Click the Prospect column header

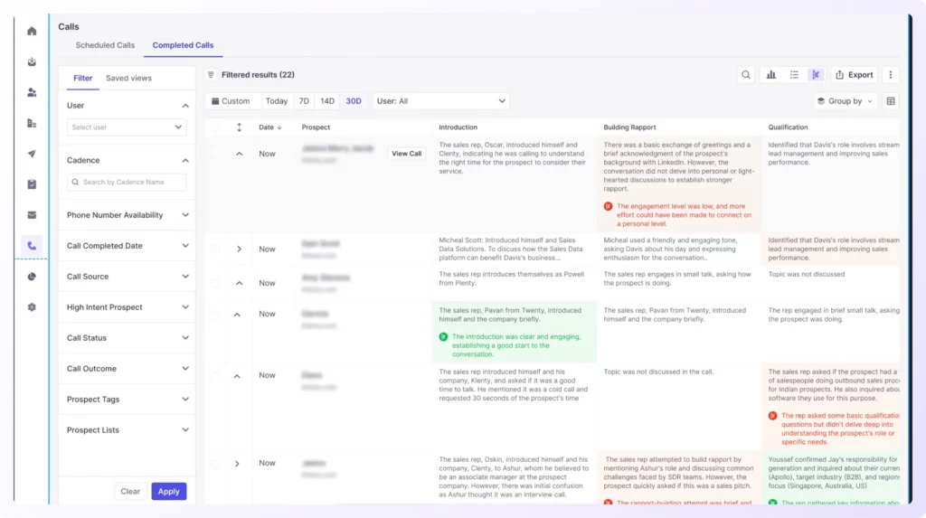tap(316, 127)
